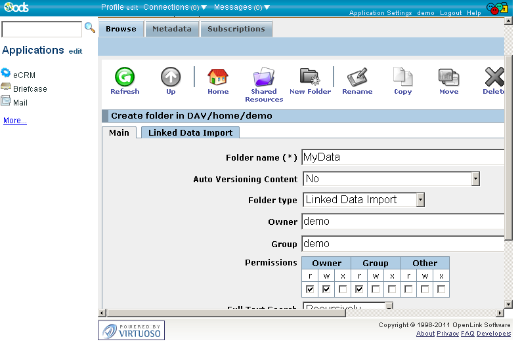Open the Home folder icon
Image resolution: width=520 pixels, height=352 pixels.
218,77
